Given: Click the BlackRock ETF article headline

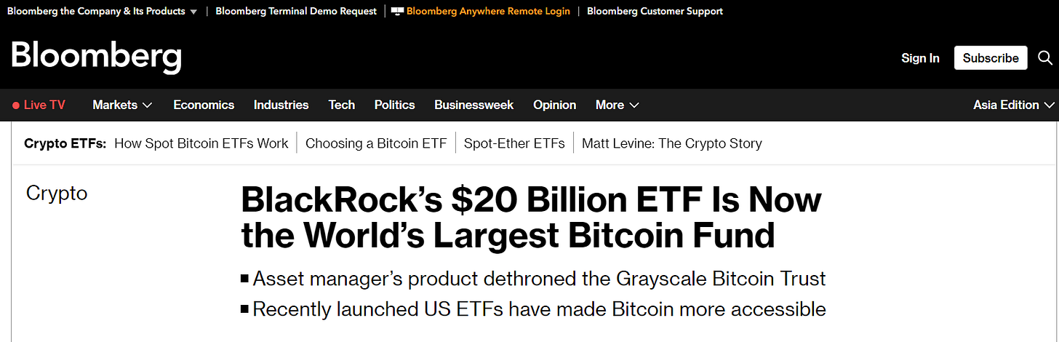Looking at the screenshot, I should click(531, 217).
